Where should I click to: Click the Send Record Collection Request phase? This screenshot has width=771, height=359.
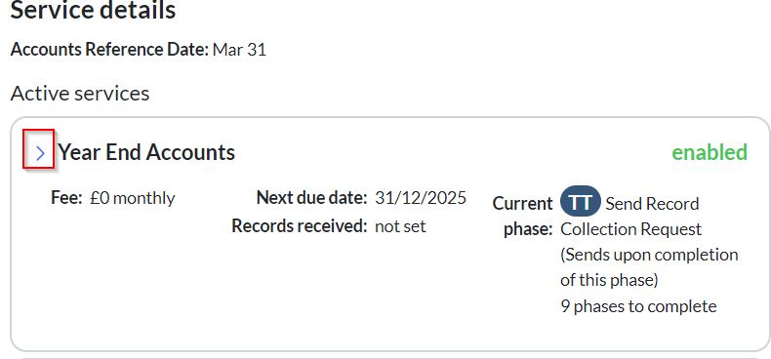pyautogui.click(x=630, y=217)
